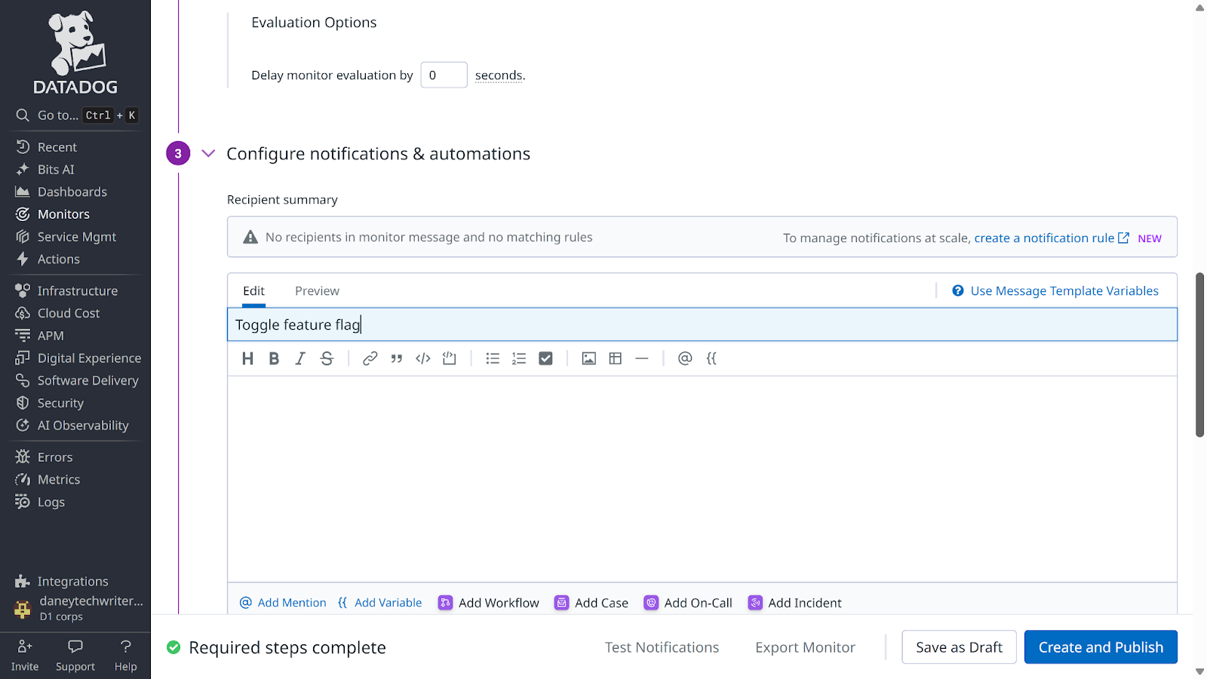
Task: Click Add Variable
Action: coord(380,603)
